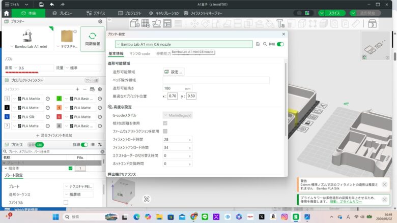Clear the object search field
The image size is (397, 223).
point(102,151)
